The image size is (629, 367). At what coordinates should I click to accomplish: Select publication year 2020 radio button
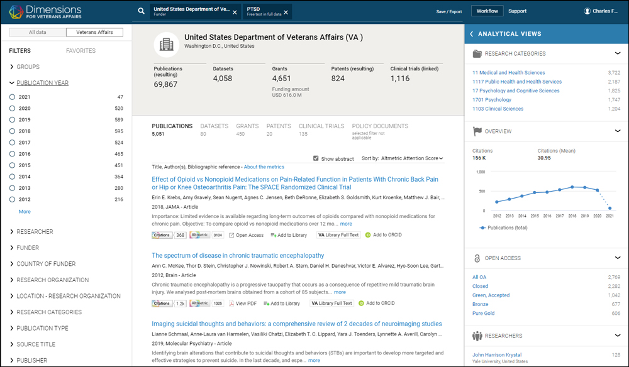coord(12,108)
